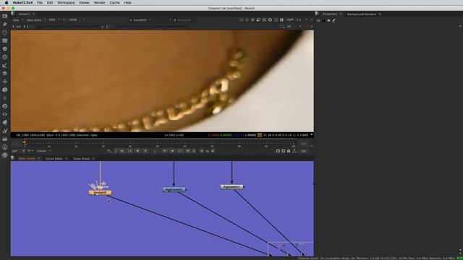Open the Transform nodes toolbar menu
The height and width of the screenshot is (260, 463).
pos(5,82)
